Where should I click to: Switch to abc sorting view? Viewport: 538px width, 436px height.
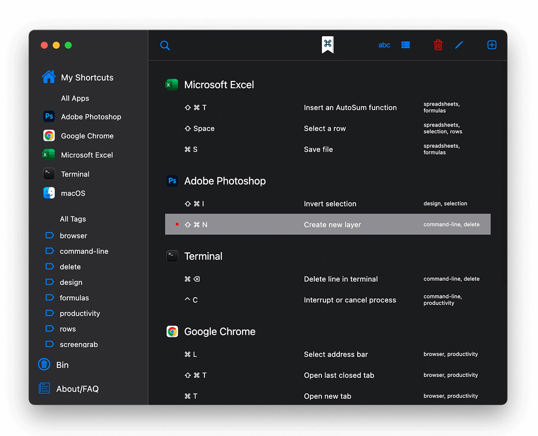(x=384, y=45)
